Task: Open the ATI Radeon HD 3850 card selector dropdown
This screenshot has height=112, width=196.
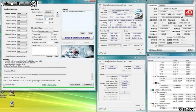Action: (x=162, y=50)
